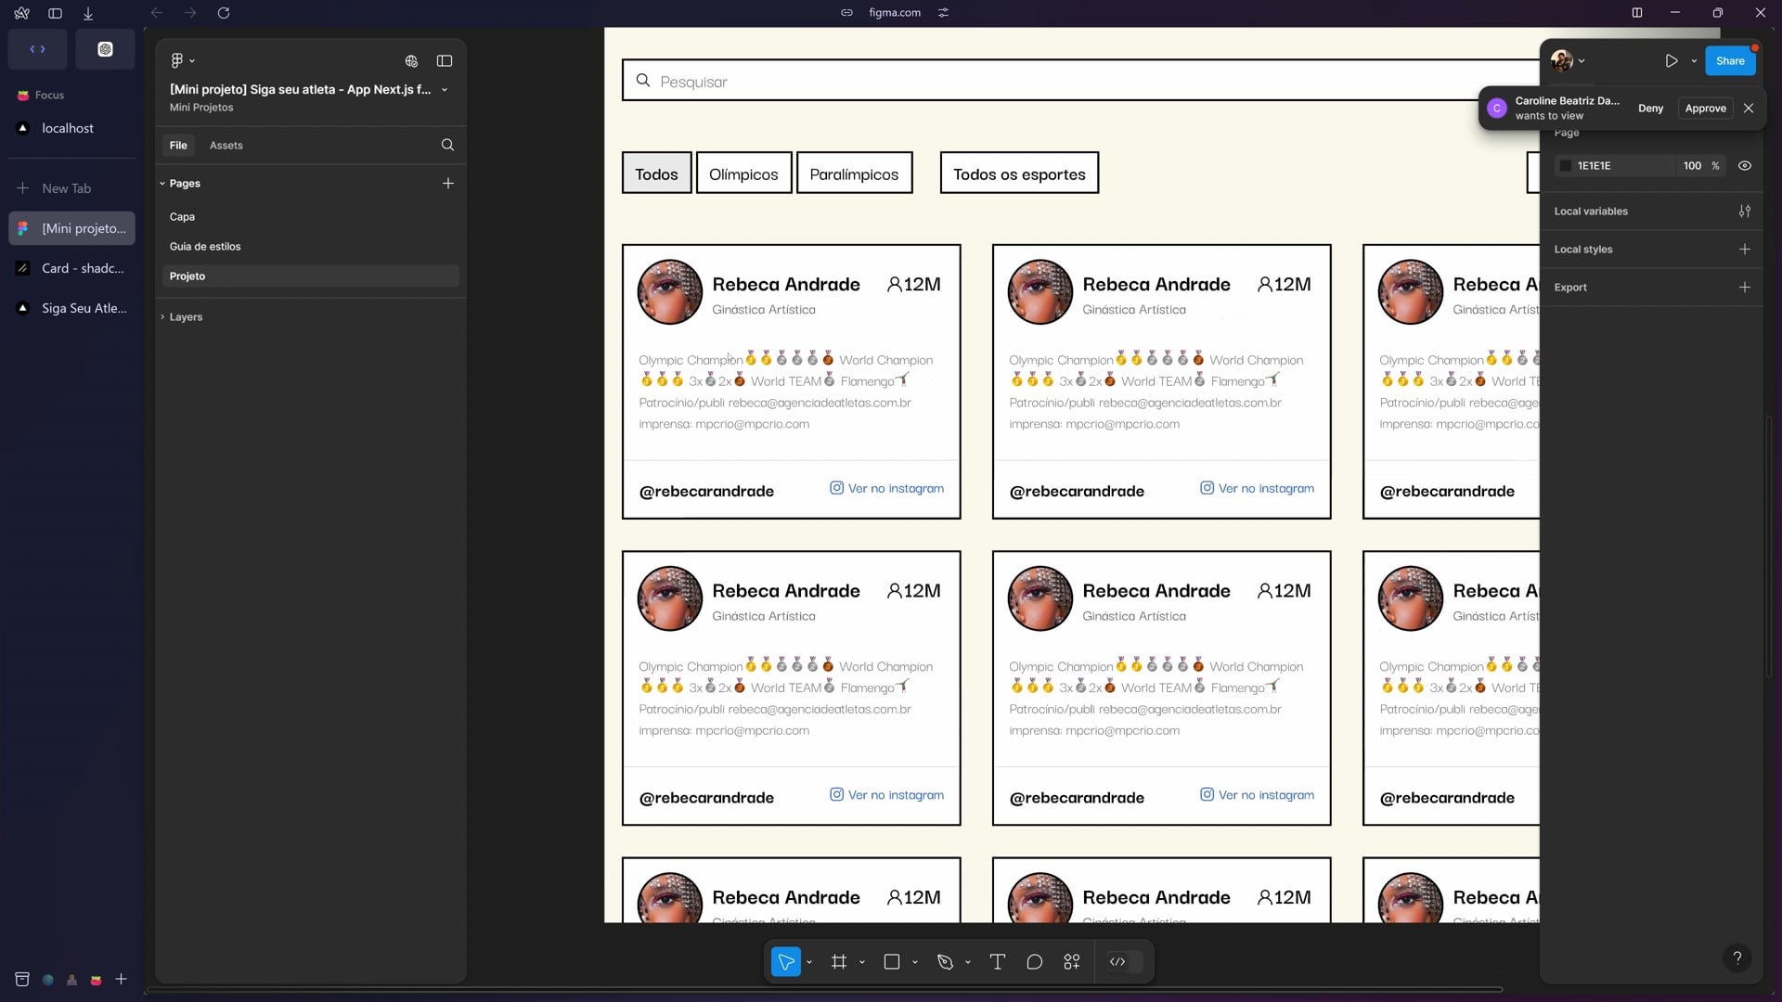
Task: Select the Move tool in toolbar
Action: click(785, 962)
